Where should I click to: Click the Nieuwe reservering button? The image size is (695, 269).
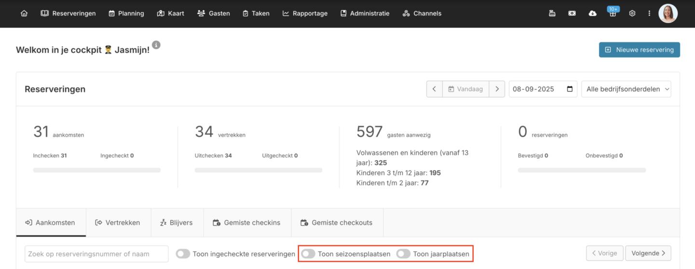639,50
